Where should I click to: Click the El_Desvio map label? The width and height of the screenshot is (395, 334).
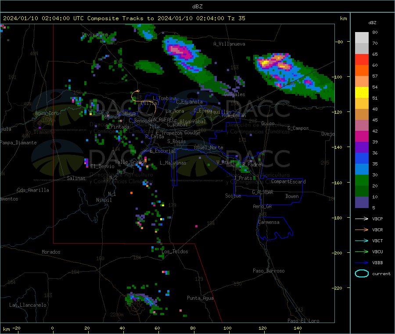[102, 166]
